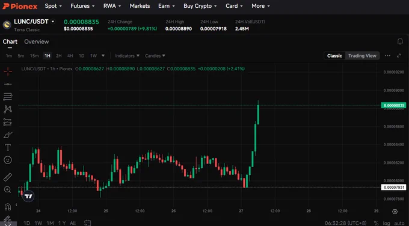Screen dimensions: 409x226
Task: Select the 1W timeframe in top bar
Action: (93, 56)
